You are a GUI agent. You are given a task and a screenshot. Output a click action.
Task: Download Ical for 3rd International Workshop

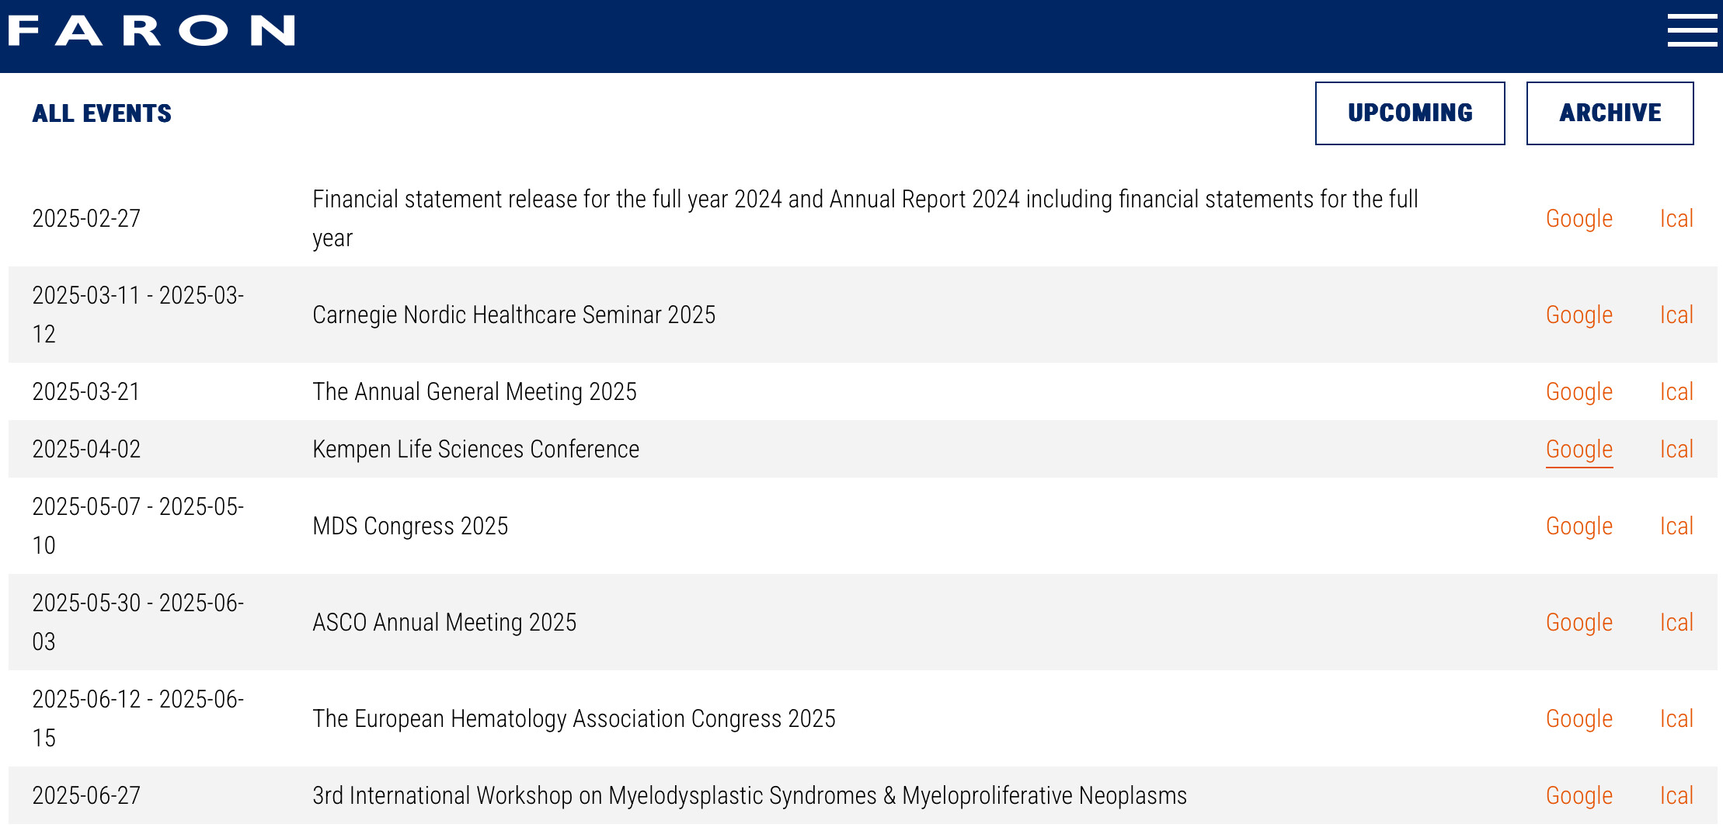click(1676, 796)
